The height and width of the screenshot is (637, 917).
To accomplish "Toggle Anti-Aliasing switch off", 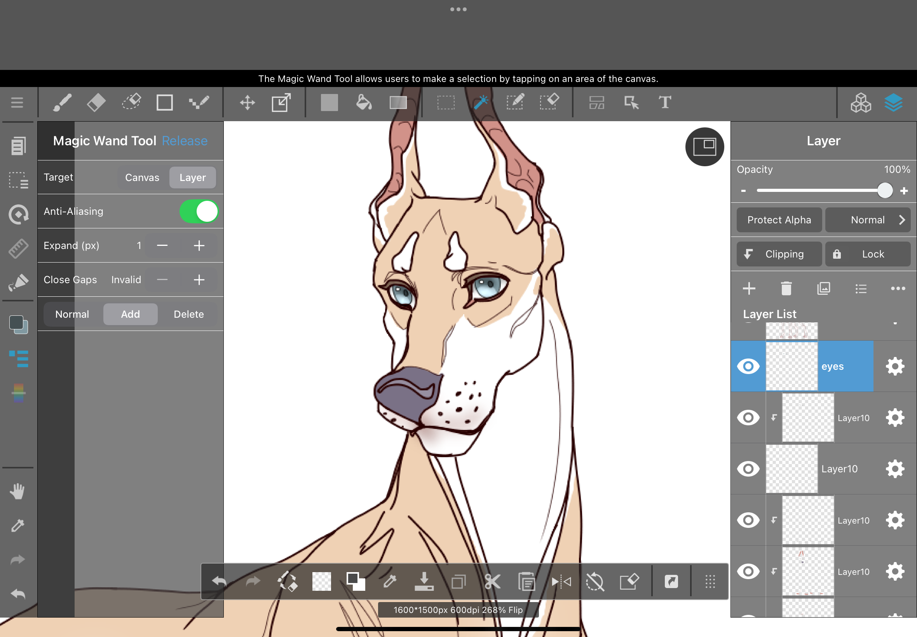I will click(199, 211).
